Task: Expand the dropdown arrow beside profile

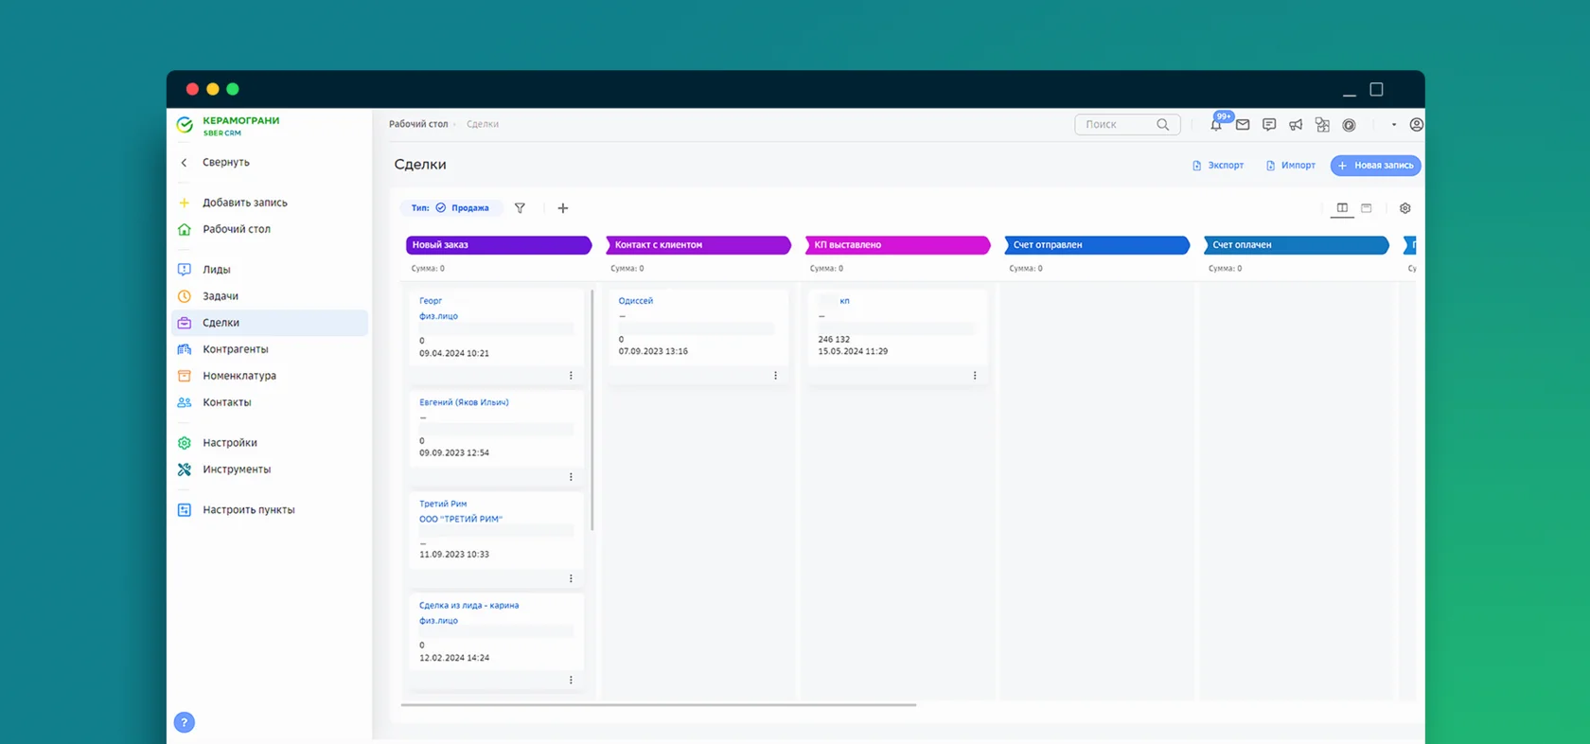Action: point(1393,125)
